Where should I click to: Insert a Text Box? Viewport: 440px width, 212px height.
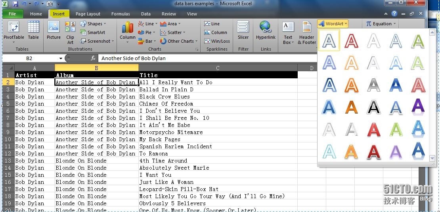coord(288,33)
